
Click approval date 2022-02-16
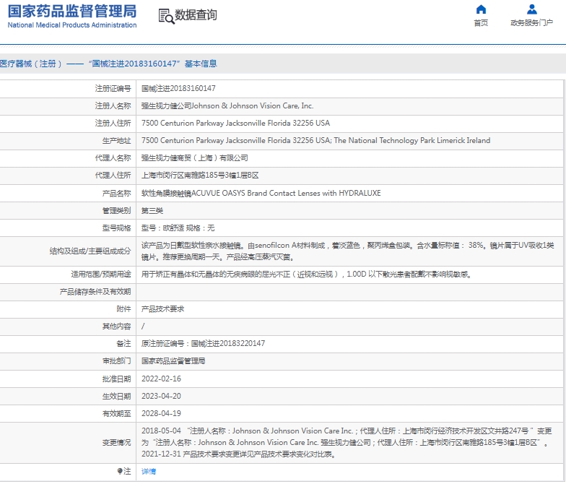click(161, 379)
